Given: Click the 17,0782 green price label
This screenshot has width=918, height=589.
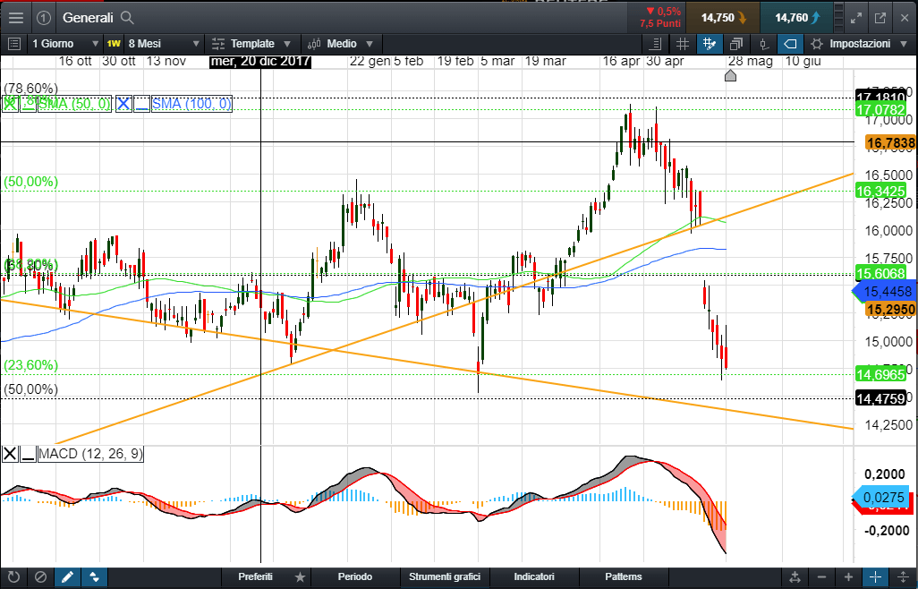Looking at the screenshot, I should pos(880,109).
